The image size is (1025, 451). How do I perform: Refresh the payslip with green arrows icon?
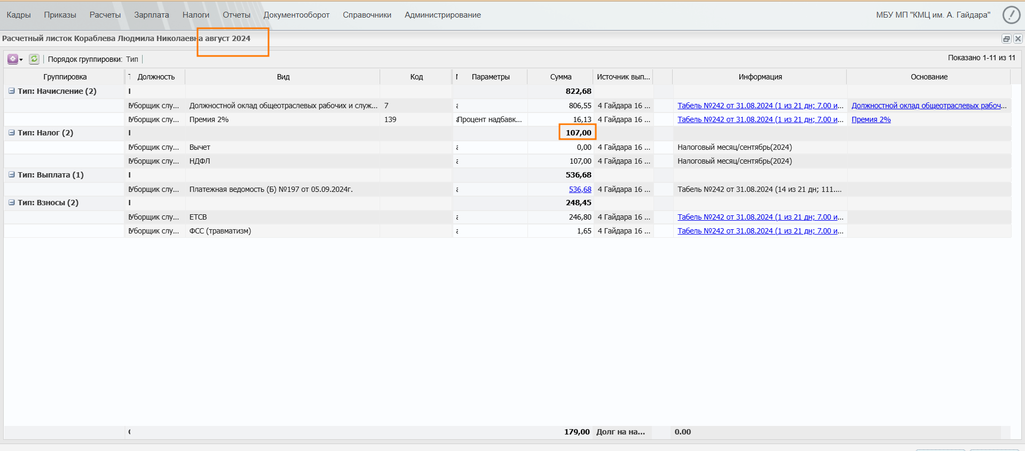34,59
